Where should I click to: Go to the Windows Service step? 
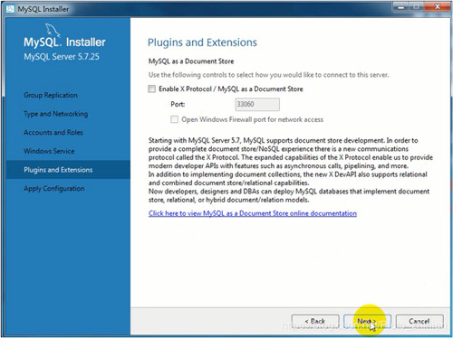click(49, 151)
